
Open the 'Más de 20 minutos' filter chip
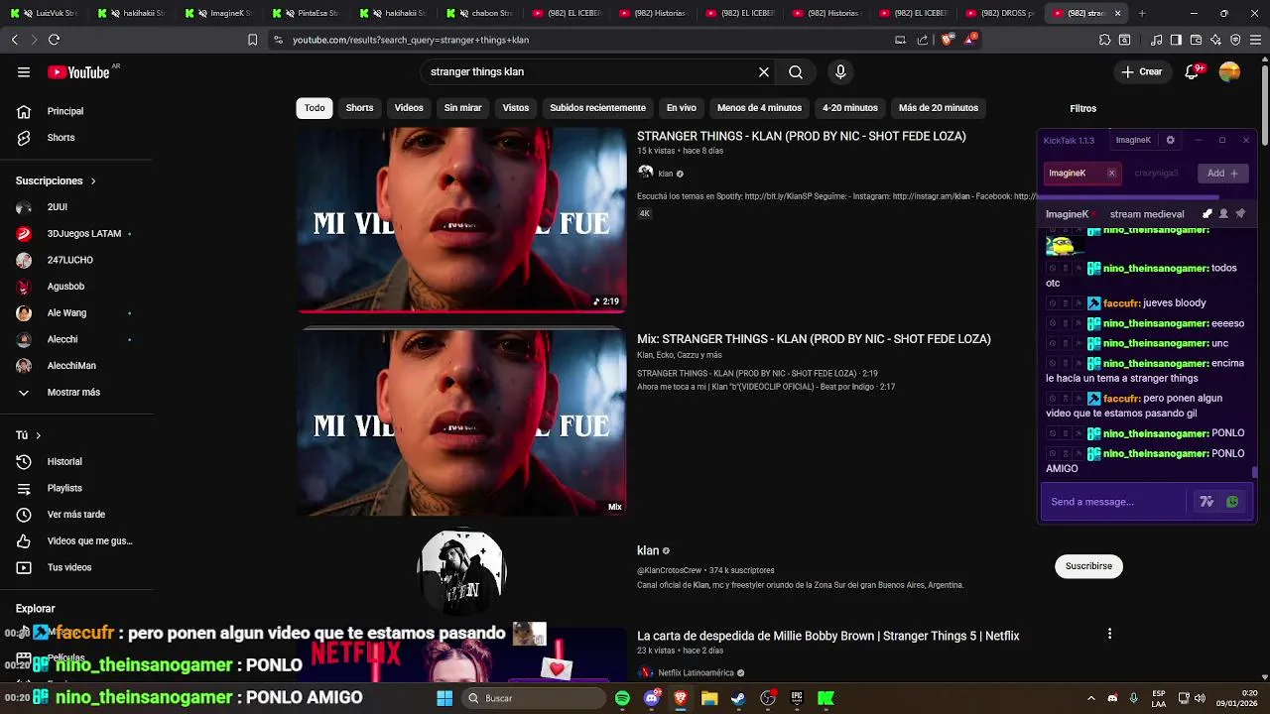coord(939,107)
